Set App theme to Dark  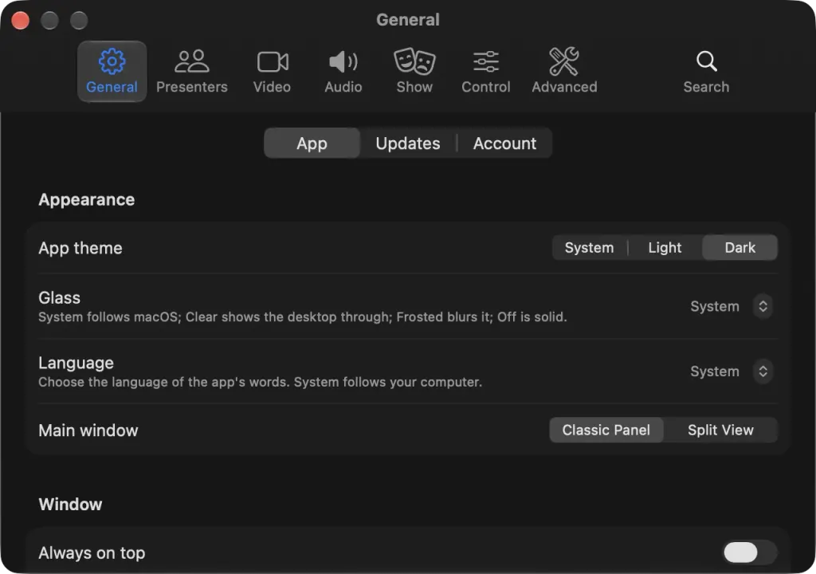pyautogui.click(x=740, y=247)
